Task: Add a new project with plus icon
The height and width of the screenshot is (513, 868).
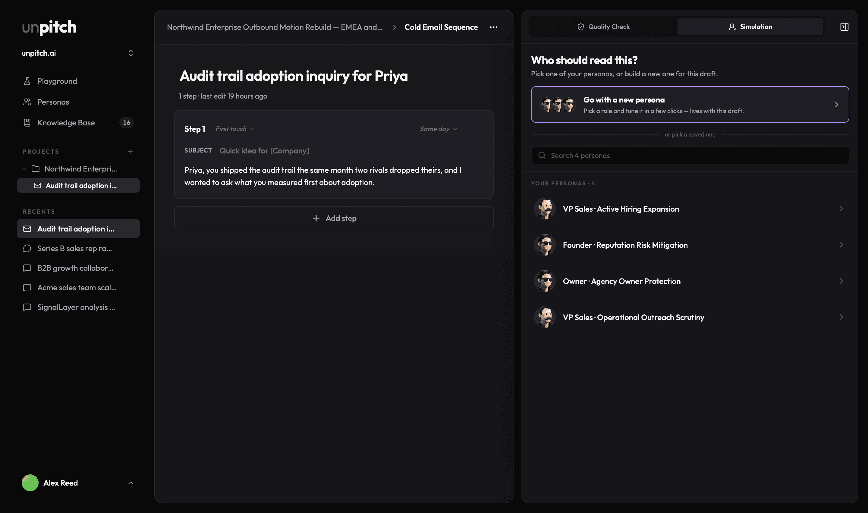Action: 130,152
